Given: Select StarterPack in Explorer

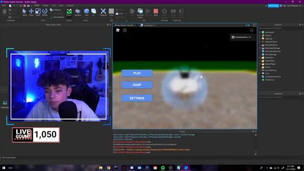Looking at the screenshot, I should (x=270, y=61).
